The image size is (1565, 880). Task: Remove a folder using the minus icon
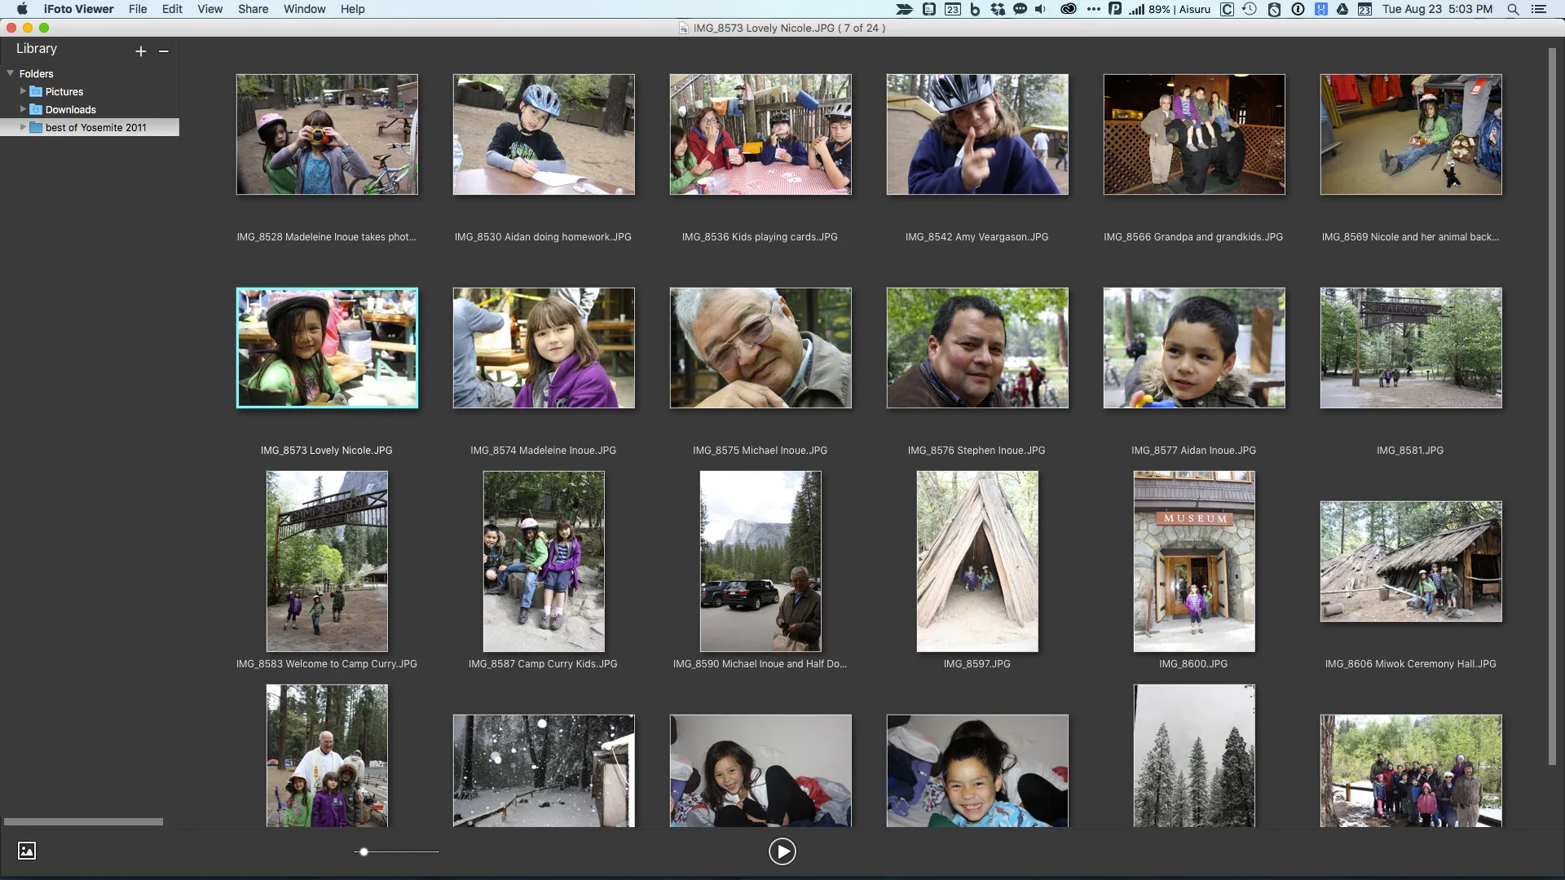pos(163,51)
